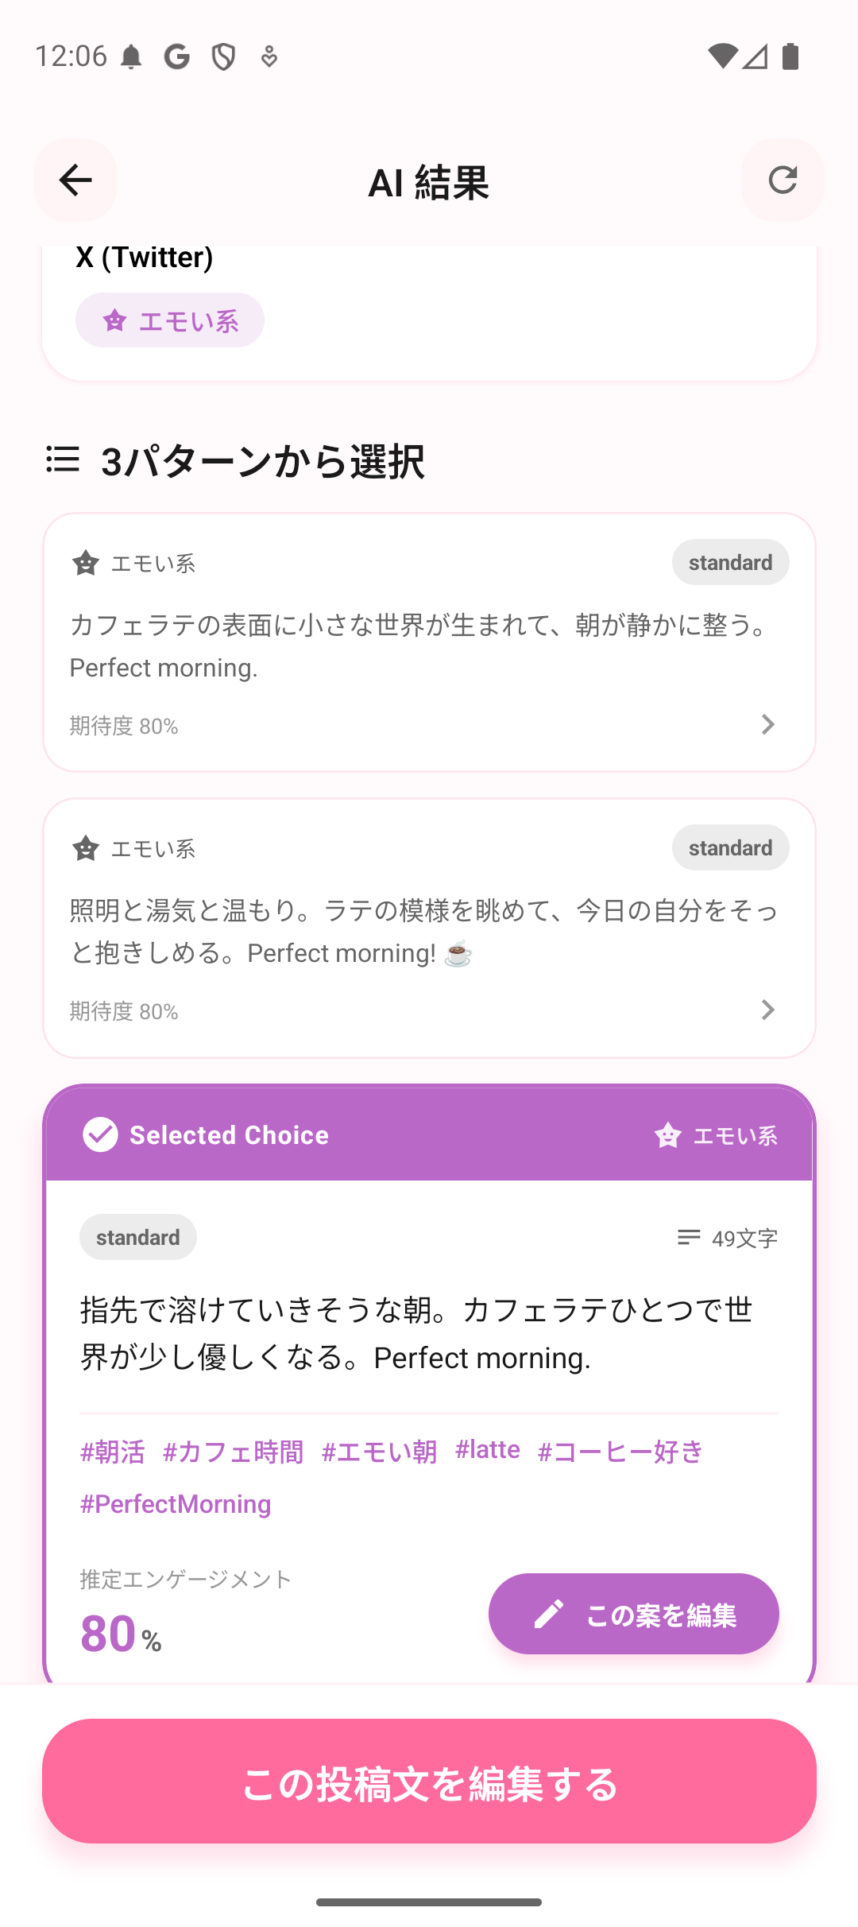Select the pattern starting with 照明と湯気と温もり

coord(424,931)
